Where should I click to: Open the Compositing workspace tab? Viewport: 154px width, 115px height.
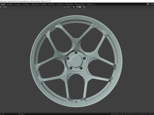pos(69,4)
